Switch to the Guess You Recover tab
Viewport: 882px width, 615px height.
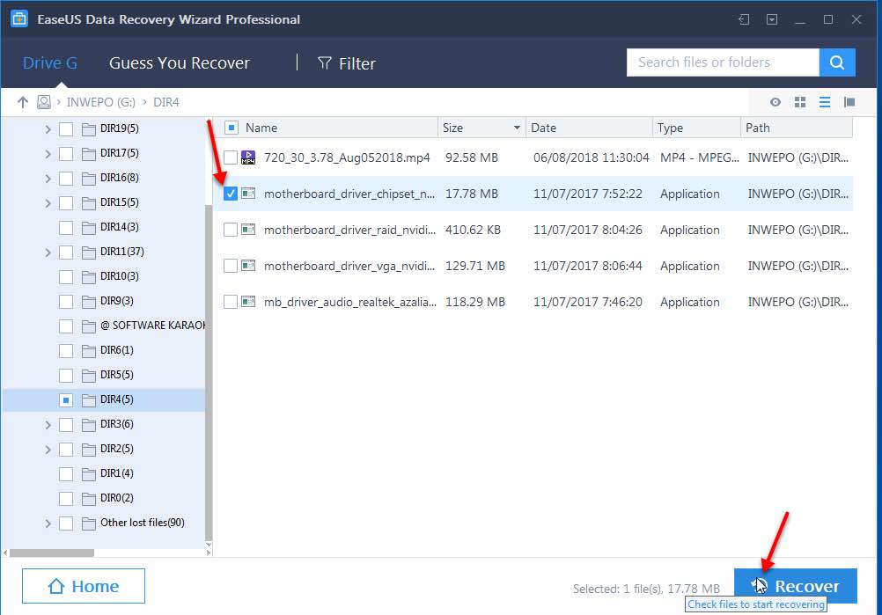[180, 63]
